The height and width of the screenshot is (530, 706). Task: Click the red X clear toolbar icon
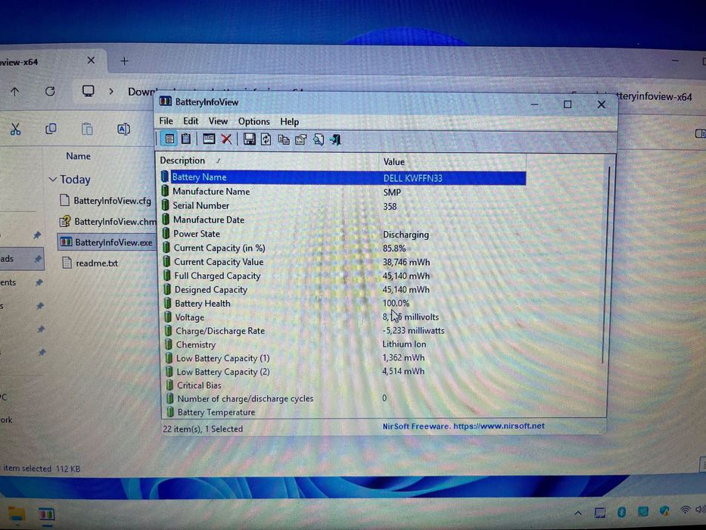(x=226, y=139)
